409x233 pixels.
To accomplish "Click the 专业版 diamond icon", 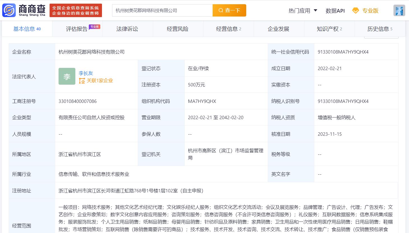I will click(355, 11).
